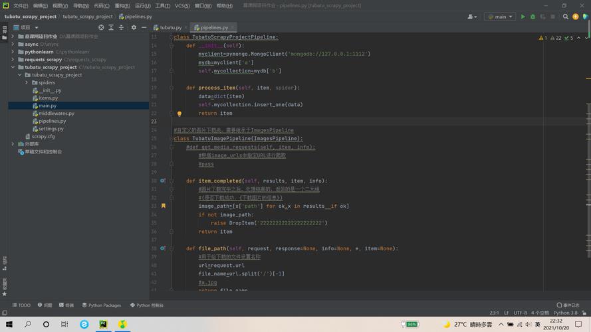Open Search Everywhere magnifier icon
591x332 pixels.
(566, 17)
